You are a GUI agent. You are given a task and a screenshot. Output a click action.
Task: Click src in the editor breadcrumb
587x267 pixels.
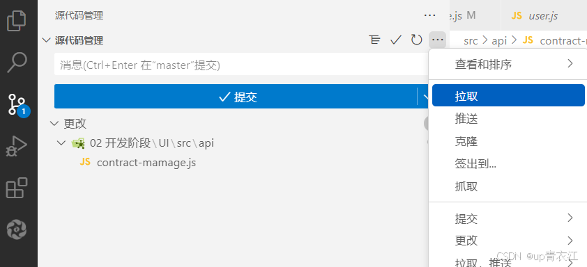pyautogui.click(x=471, y=40)
